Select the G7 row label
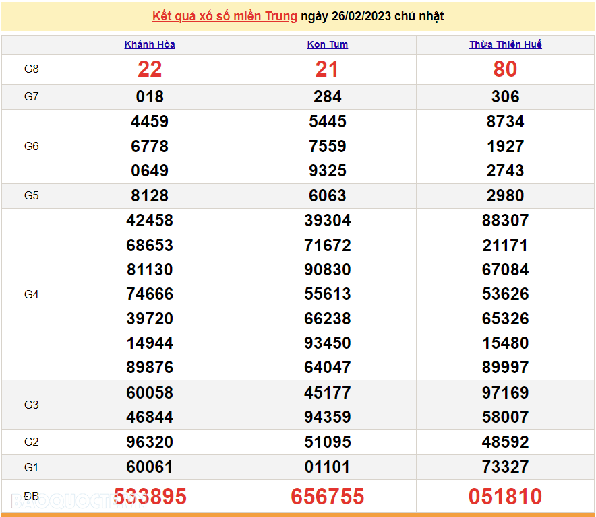 click(31, 97)
